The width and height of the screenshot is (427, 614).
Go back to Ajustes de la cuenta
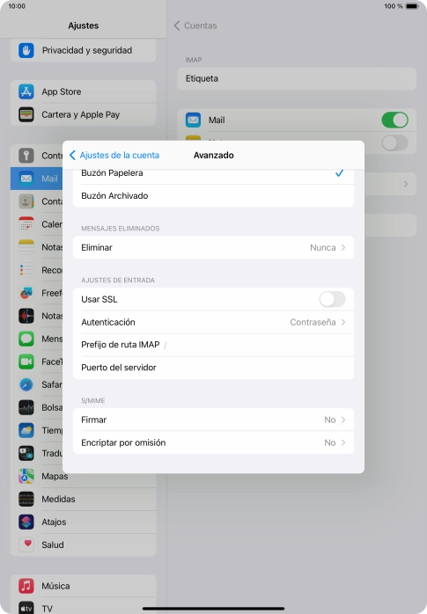pos(114,156)
